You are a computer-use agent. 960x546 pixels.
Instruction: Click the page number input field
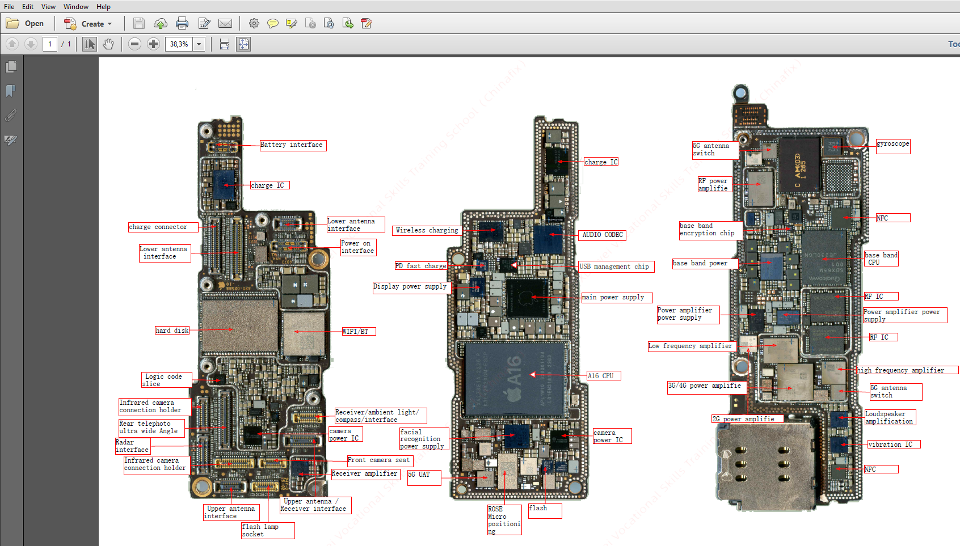(50, 44)
